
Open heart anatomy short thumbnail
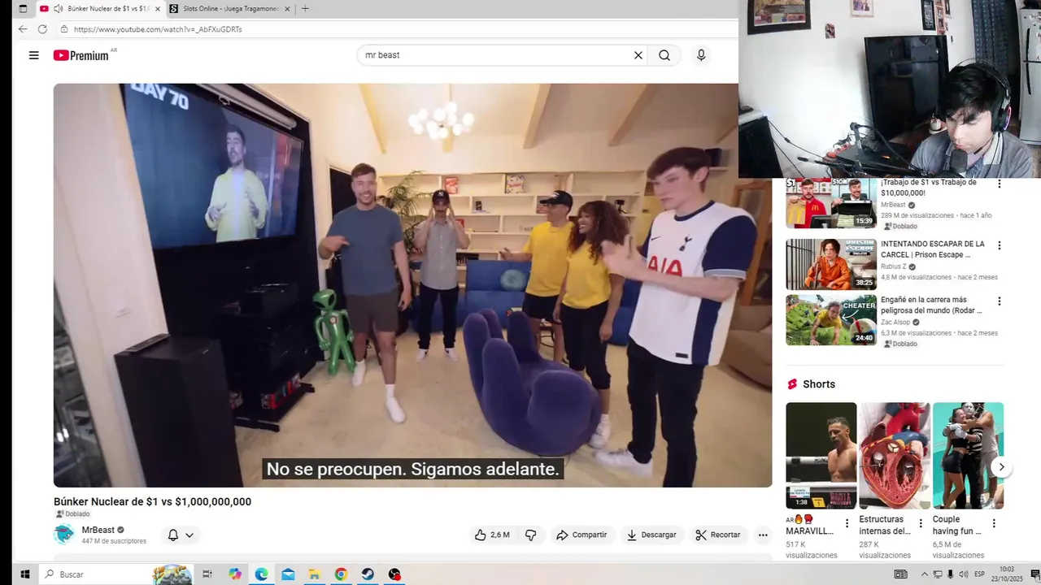coord(895,456)
